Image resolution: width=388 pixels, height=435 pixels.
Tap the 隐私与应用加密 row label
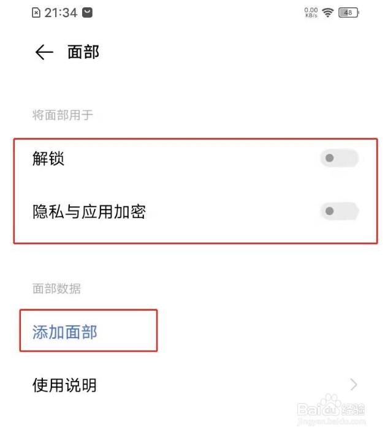tap(89, 211)
